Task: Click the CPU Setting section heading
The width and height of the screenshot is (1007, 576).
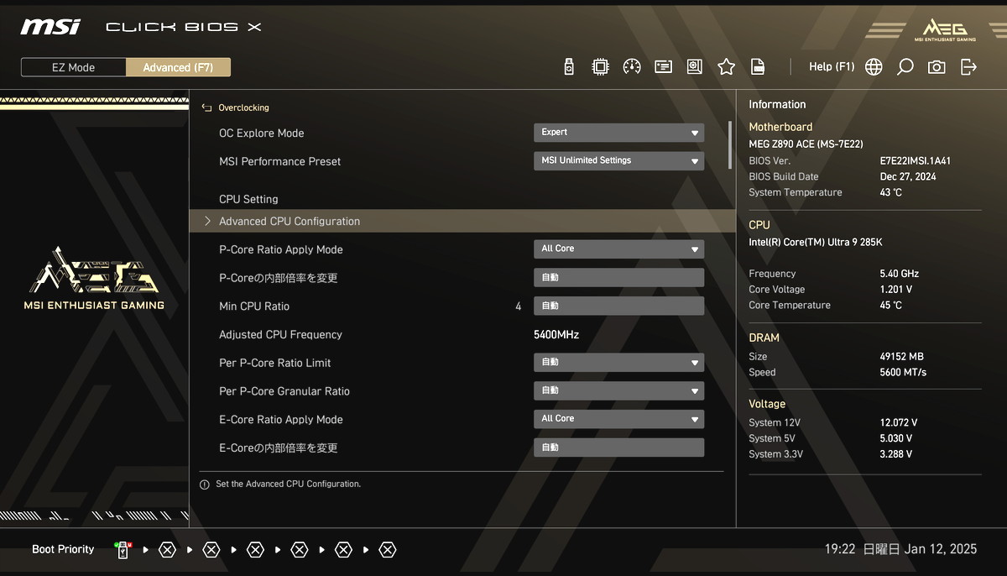Action: point(248,199)
